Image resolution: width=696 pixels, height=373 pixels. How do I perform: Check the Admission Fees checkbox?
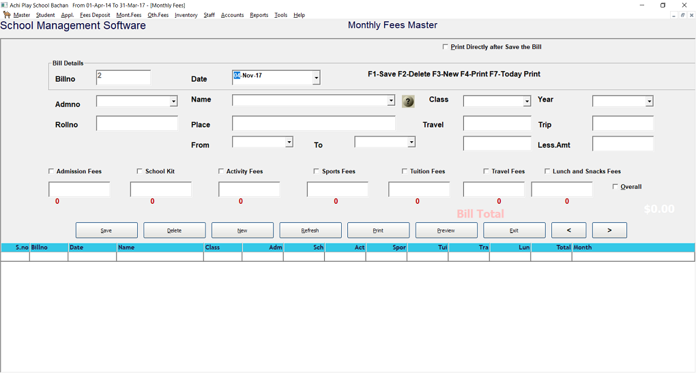click(x=51, y=171)
